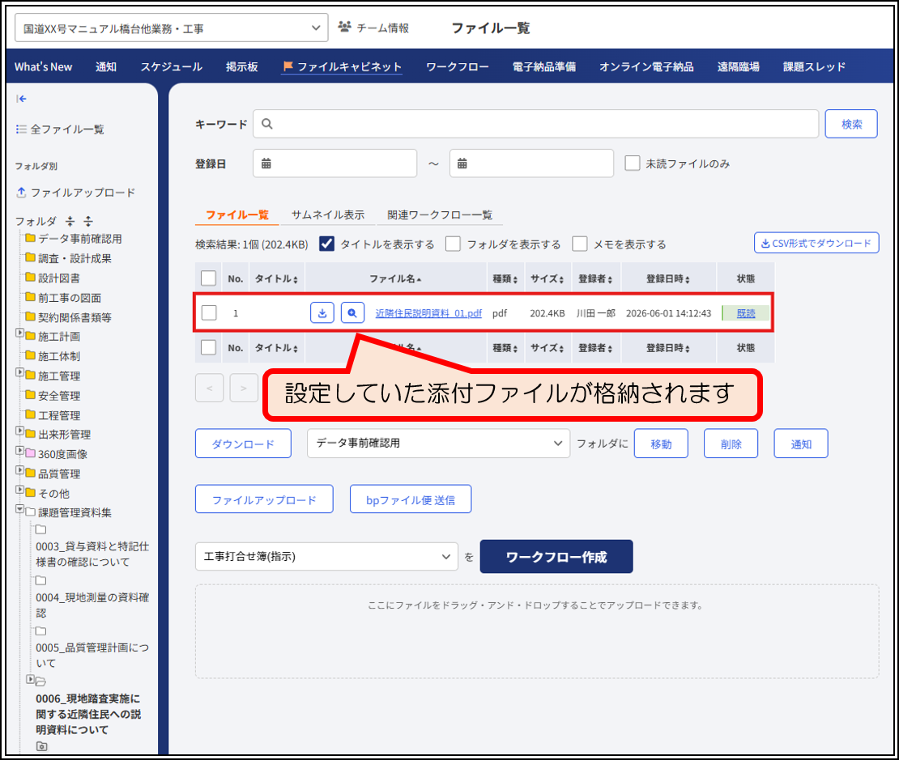
Task: Select the 契約関係書類等 folder
Action: click(x=75, y=317)
